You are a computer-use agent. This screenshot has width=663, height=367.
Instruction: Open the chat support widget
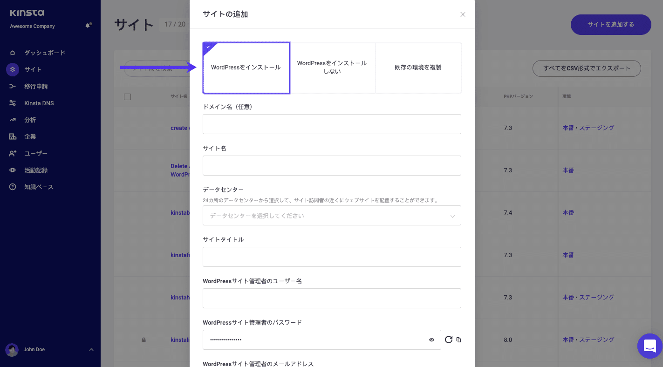pyautogui.click(x=649, y=346)
